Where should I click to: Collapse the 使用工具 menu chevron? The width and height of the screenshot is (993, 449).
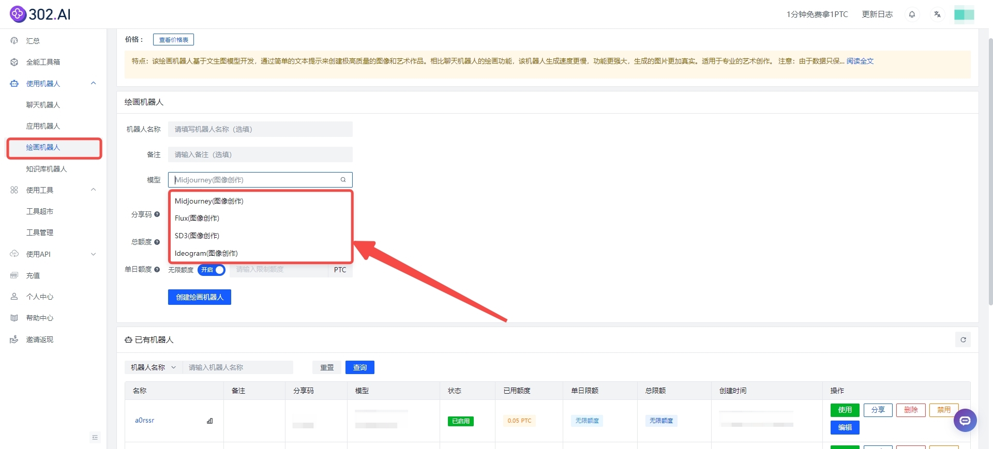pyautogui.click(x=94, y=190)
